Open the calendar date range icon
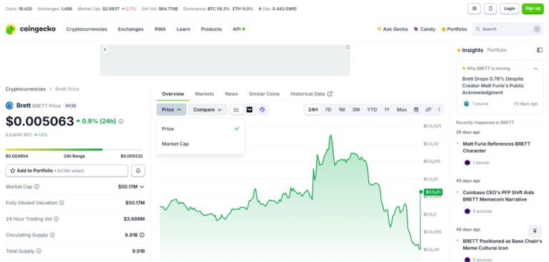Image resolution: width=549 pixels, height=262 pixels. [416, 109]
